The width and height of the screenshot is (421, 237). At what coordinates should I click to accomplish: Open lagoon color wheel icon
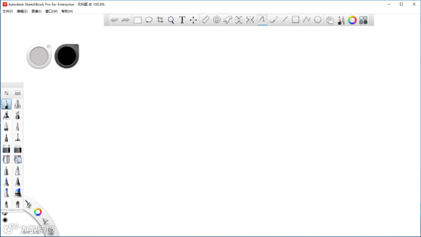pyautogui.click(x=38, y=212)
